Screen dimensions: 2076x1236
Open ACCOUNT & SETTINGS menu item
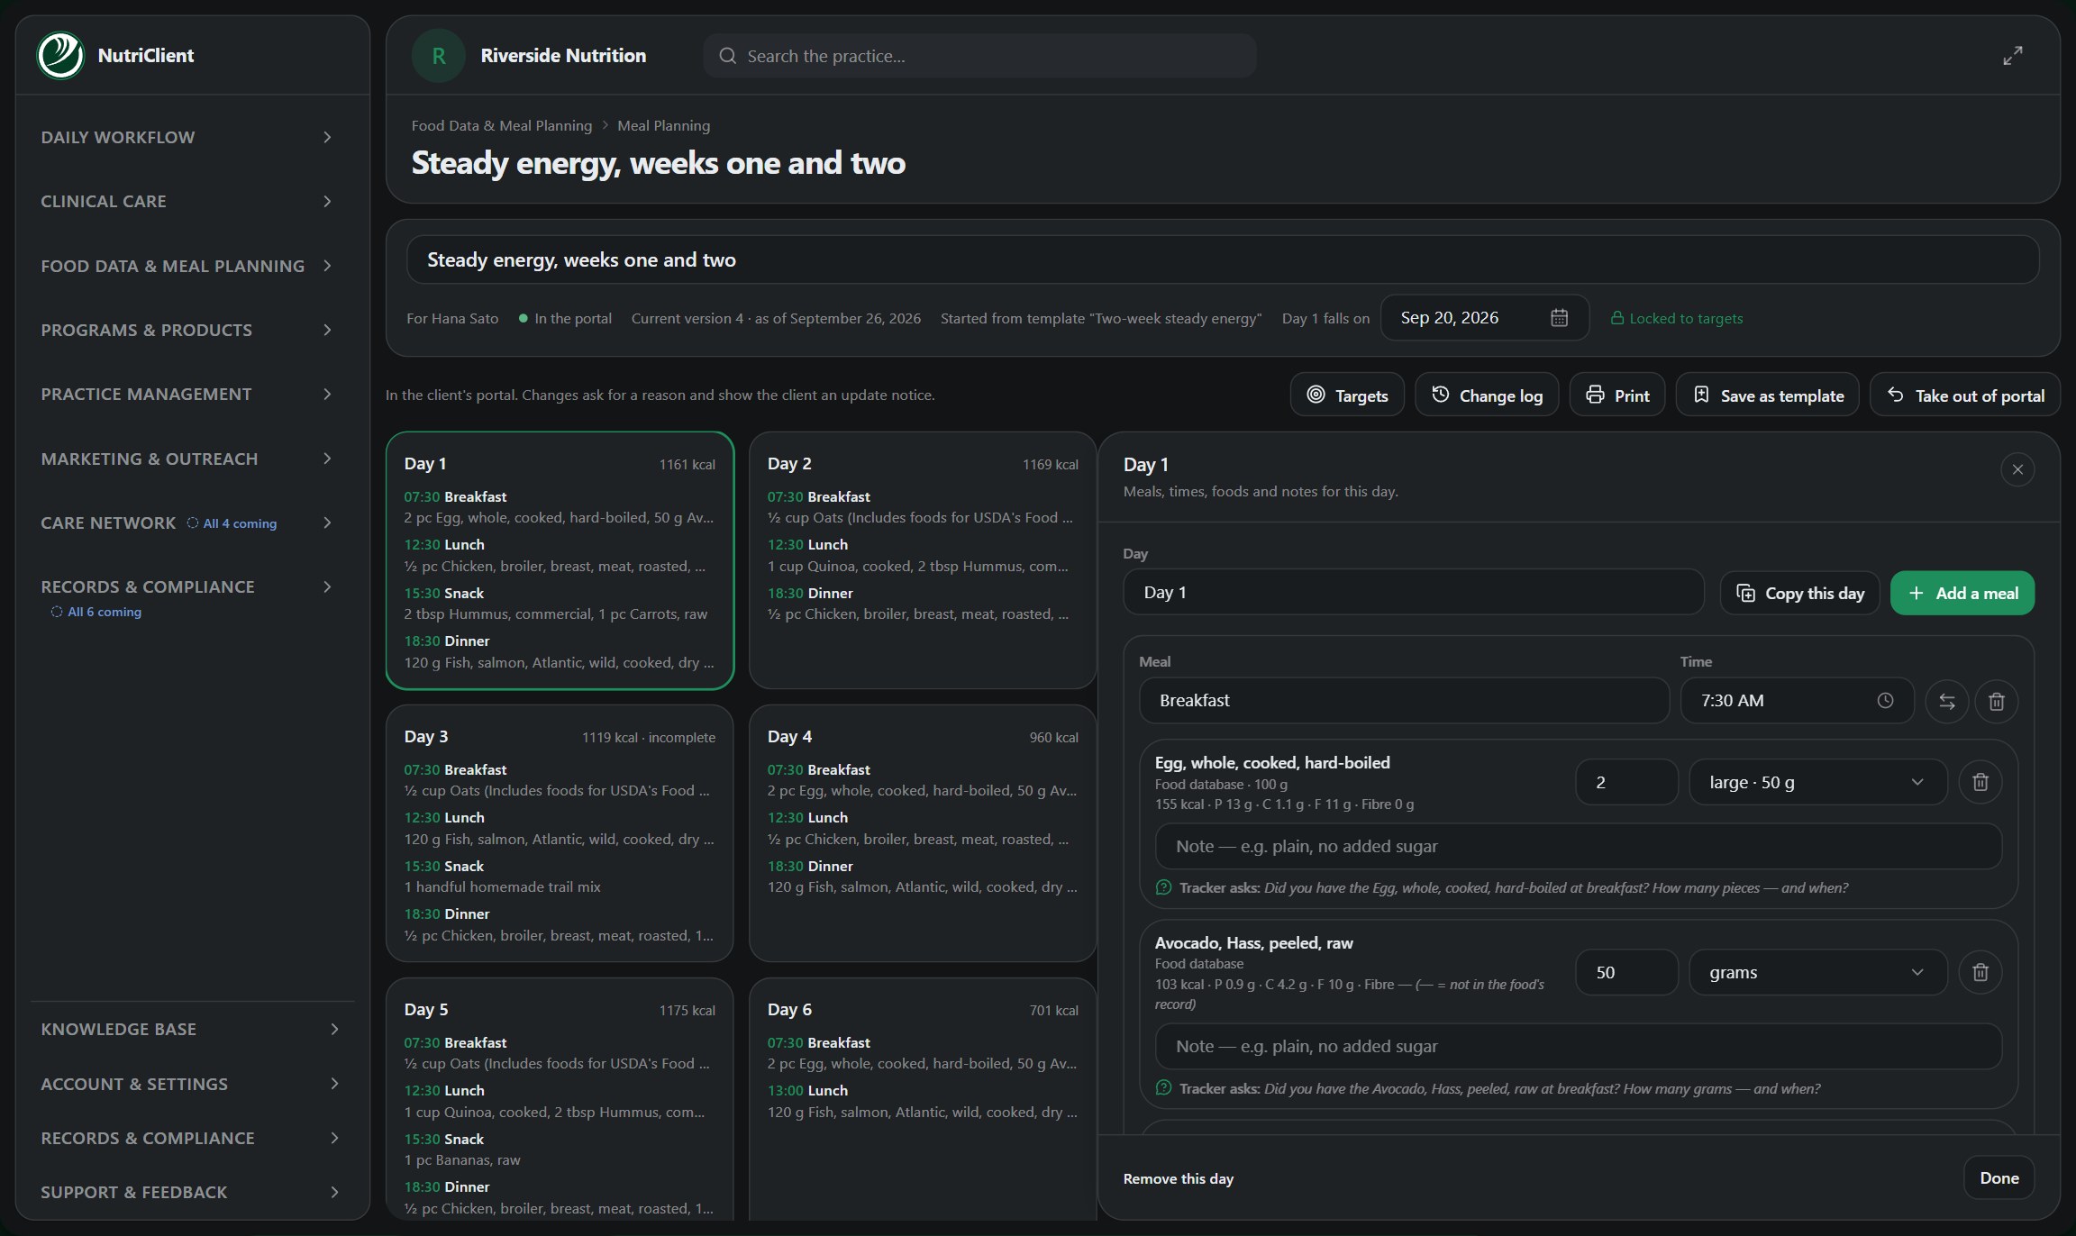[190, 1084]
